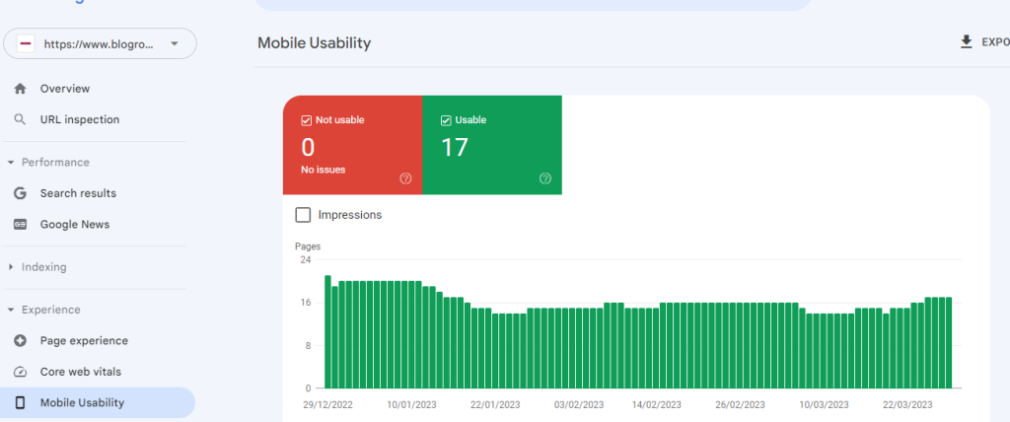The width and height of the screenshot is (1010, 422).
Task: Click the 03/02/2023 axis date label
Action: click(x=579, y=405)
